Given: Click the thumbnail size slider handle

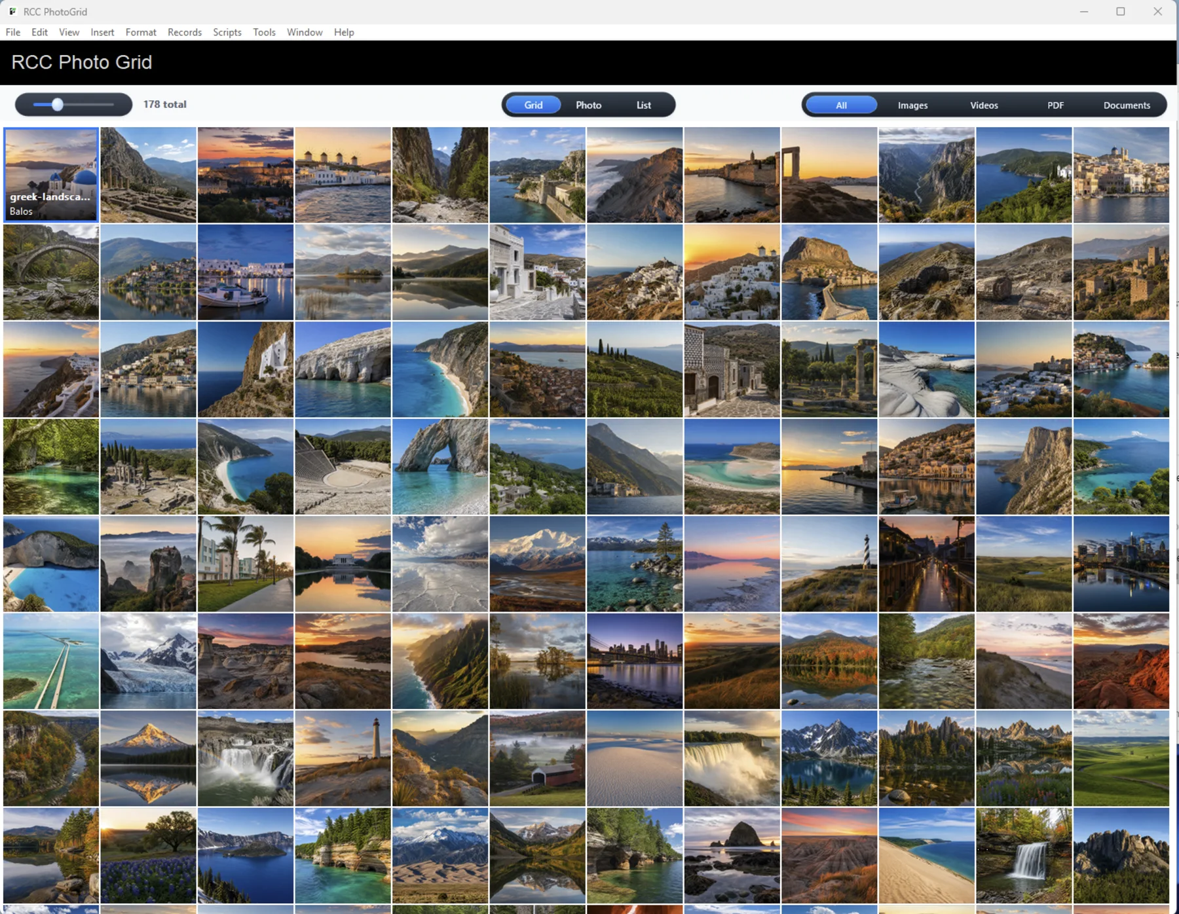Looking at the screenshot, I should 58,104.
